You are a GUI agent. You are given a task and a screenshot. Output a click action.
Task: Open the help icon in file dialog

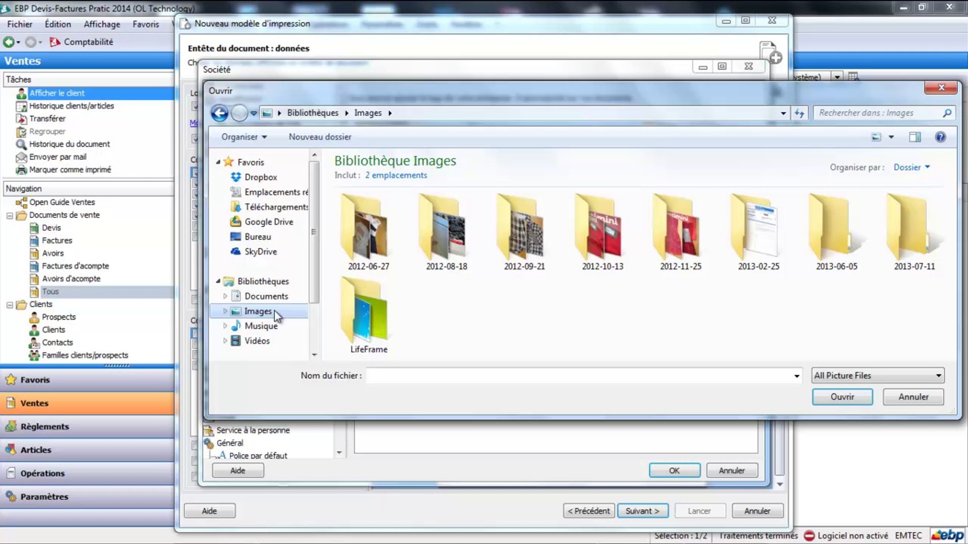pyautogui.click(x=940, y=137)
